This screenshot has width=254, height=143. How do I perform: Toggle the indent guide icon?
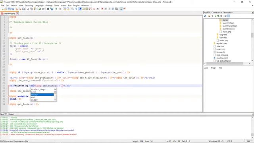(80, 9)
